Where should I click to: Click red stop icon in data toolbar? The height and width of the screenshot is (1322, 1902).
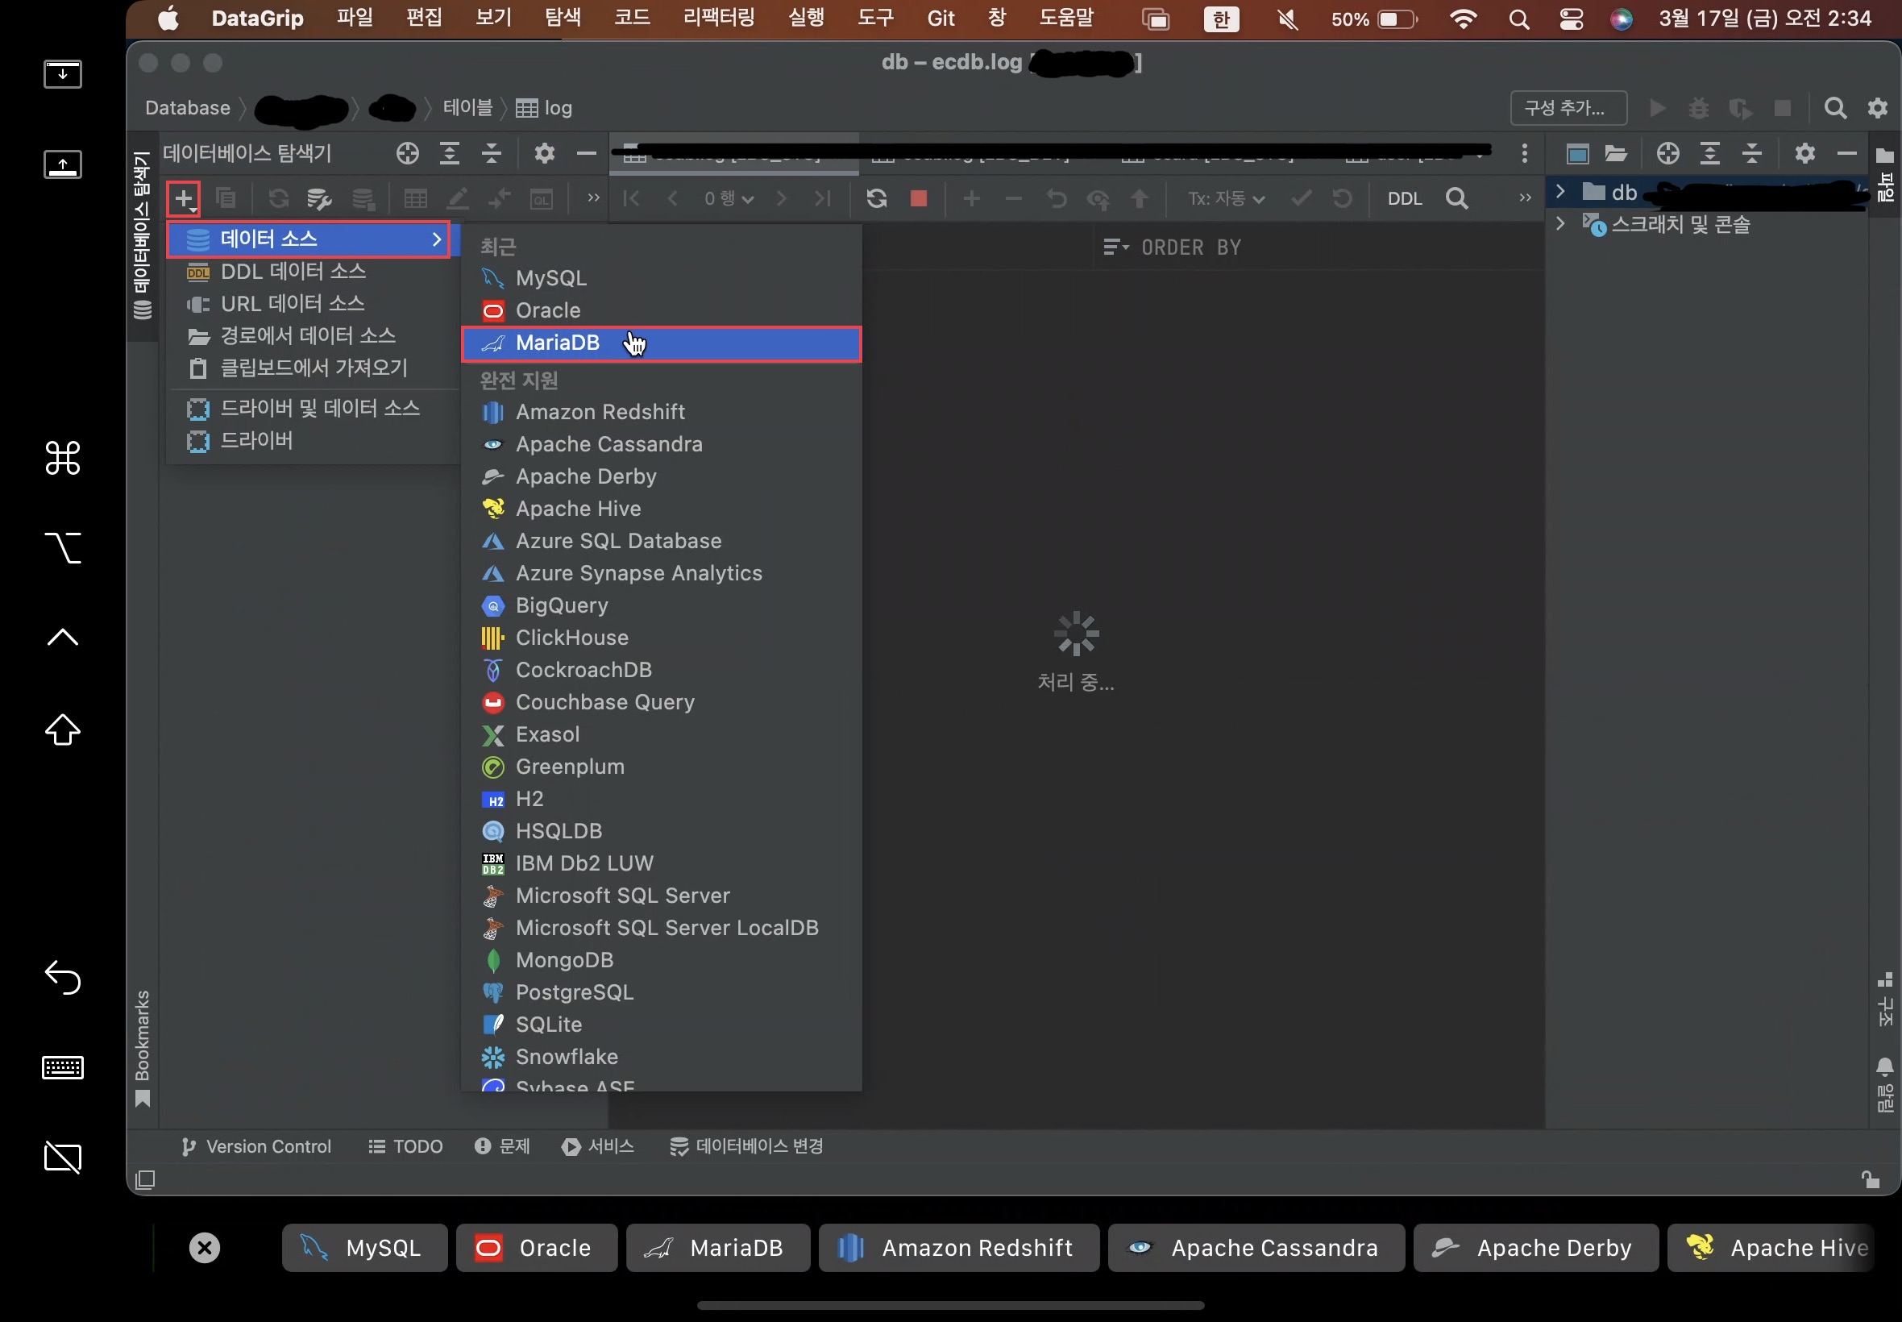tap(918, 199)
